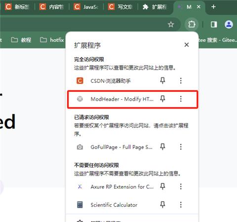Open ModHeader - Modify HT... extension
The image size is (237, 222).
[x=122, y=99]
